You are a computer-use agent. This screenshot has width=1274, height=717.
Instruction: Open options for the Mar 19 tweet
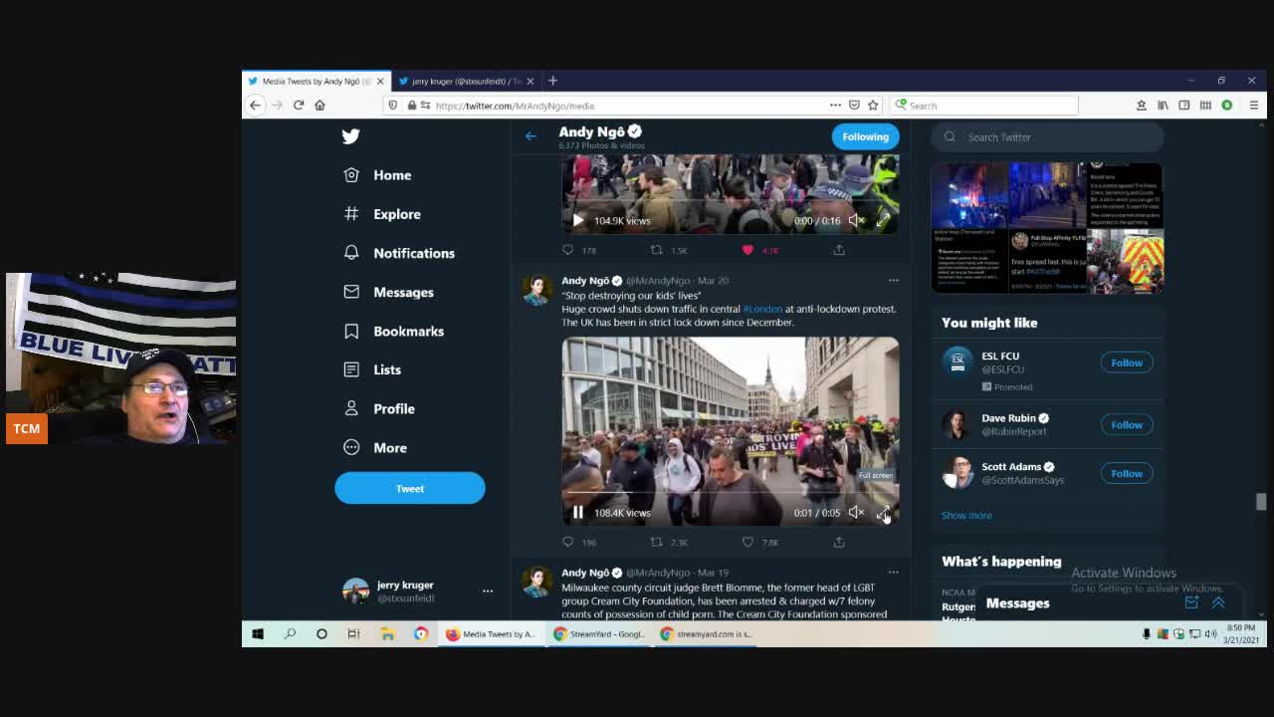893,573
